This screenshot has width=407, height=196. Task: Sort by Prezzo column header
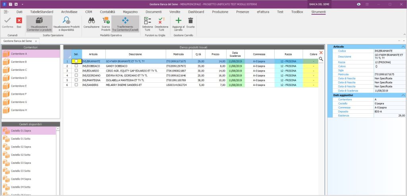[x=215, y=54]
